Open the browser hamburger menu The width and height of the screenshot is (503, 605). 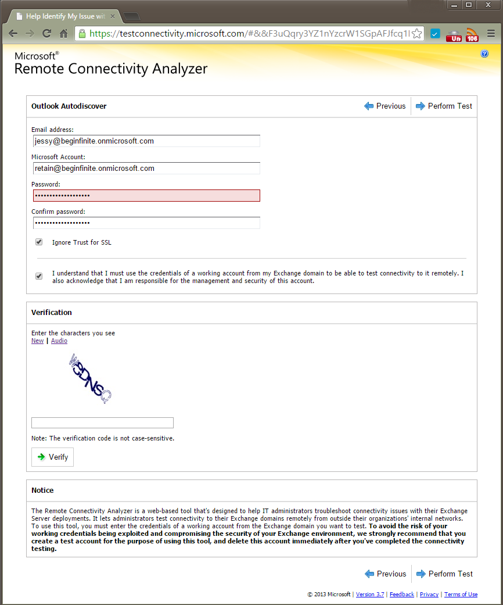[490, 34]
